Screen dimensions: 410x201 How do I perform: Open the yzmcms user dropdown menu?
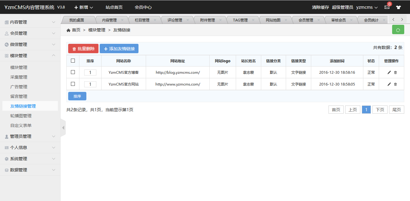point(367,7)
